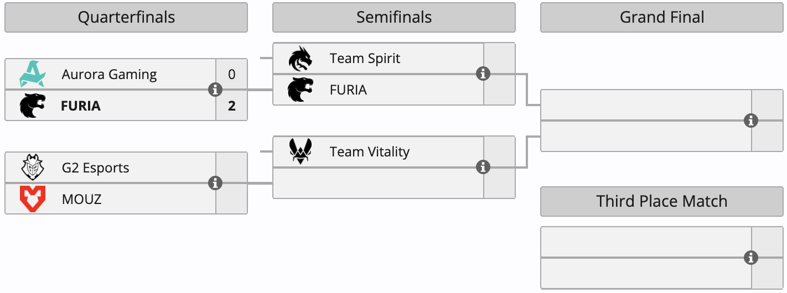The image size is (787, 293).
Task: Open Aurora vs FURIA match info
Action: 215,90
